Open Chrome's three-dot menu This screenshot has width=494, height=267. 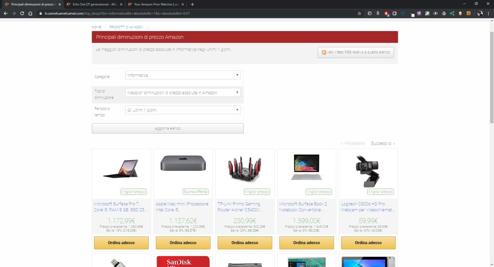[x=489, y=13]
